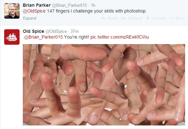
Task: Click the @Brian_Parker015 handle beside the name
Action: pyautogui.click(x=69, y=5)
